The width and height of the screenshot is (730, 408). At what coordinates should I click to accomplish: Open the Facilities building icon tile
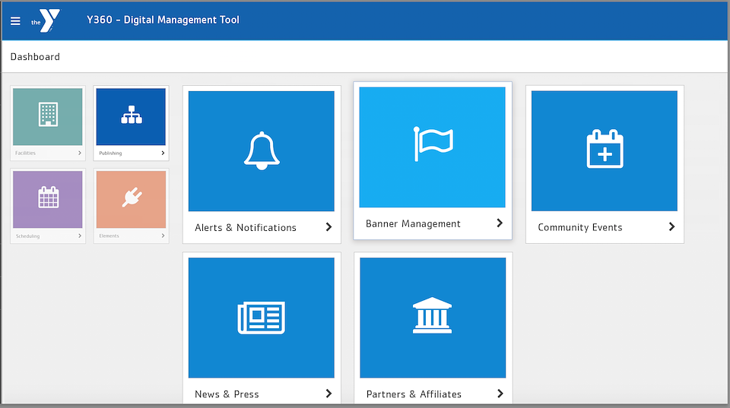48,115
